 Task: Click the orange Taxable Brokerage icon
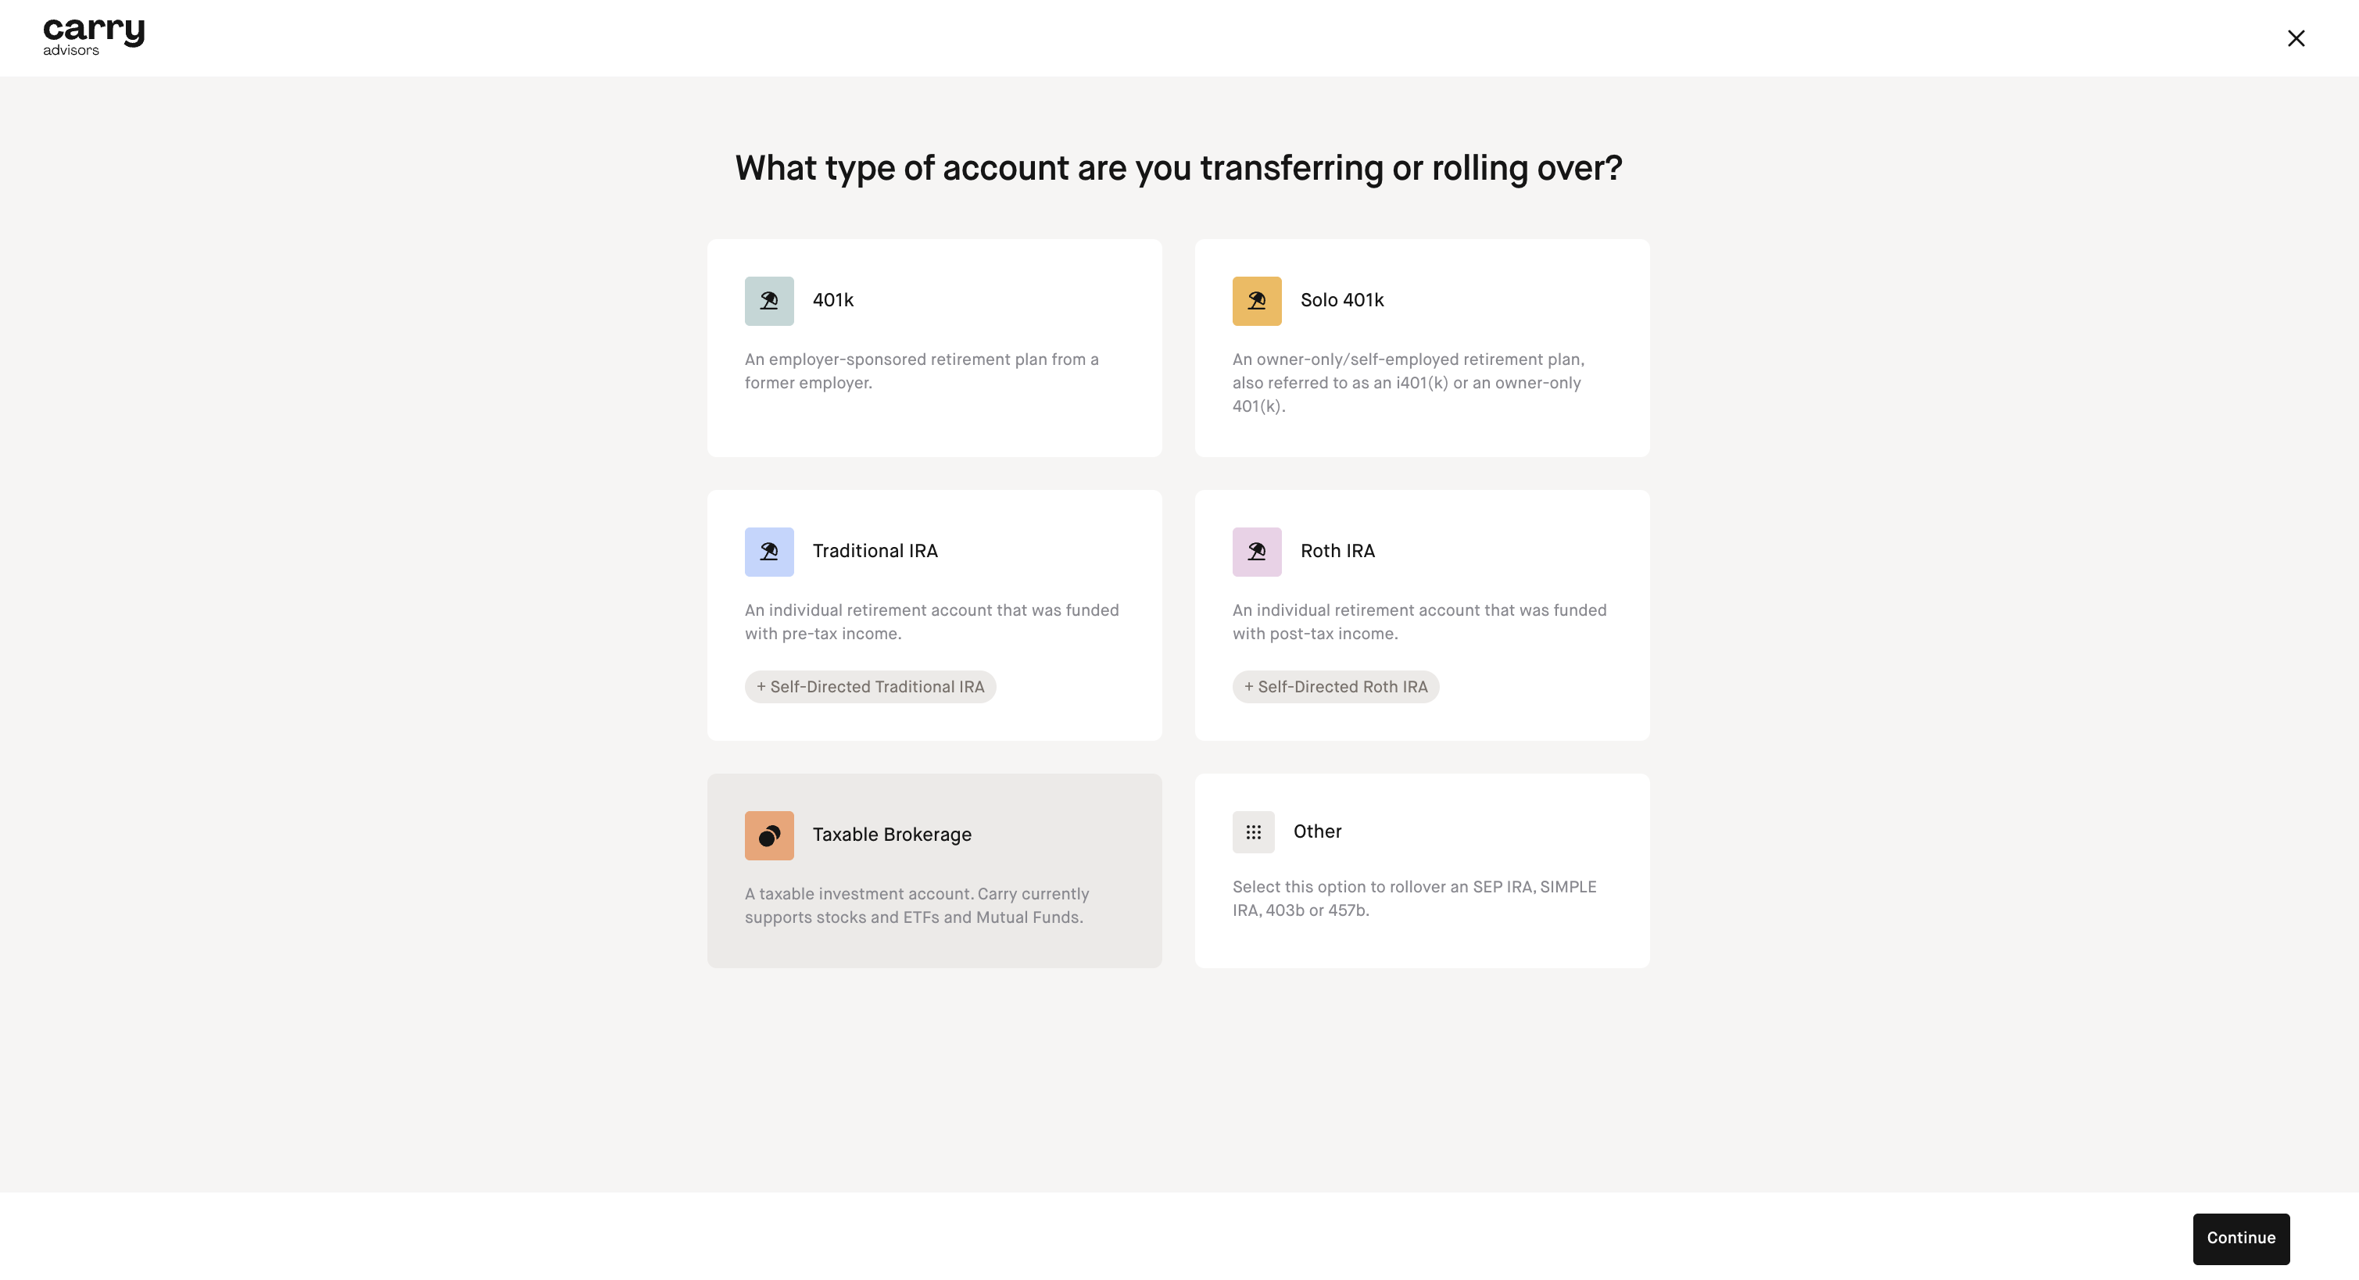click(x=768, y=835)
